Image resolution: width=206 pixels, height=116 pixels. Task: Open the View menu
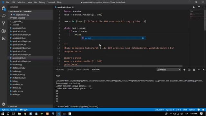(x=30, y=2)
